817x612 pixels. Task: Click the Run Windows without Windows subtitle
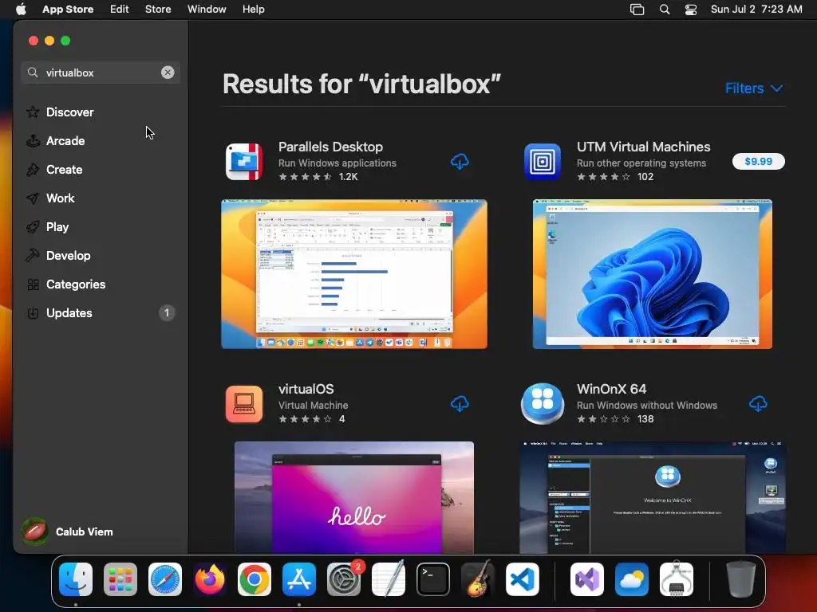pos(646,405)
